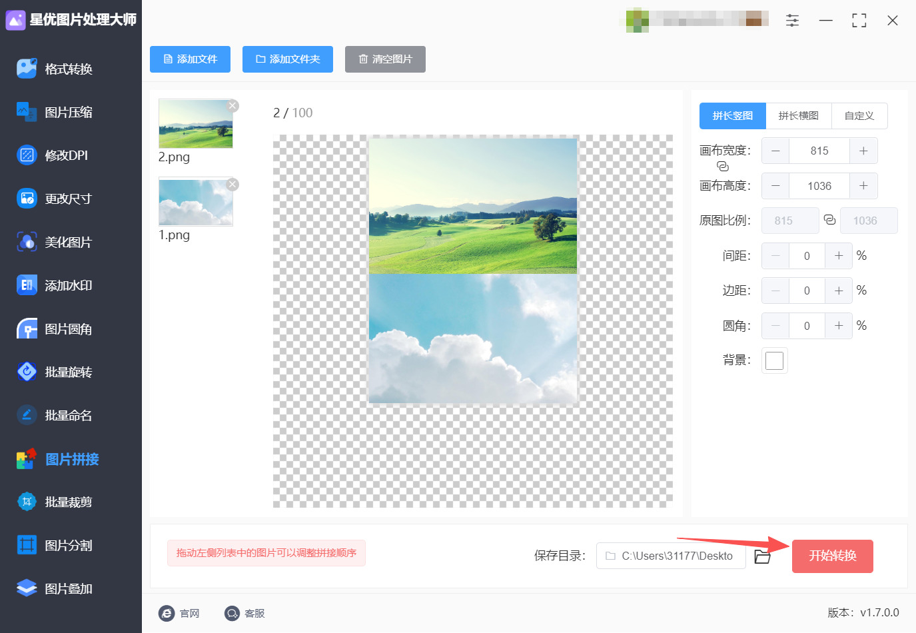
Task: Click the red drag-to-reorder hint message
Action: click(266, 553)
